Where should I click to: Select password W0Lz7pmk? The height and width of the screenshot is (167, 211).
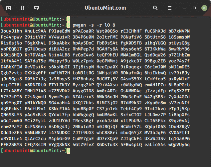[83, 61]
